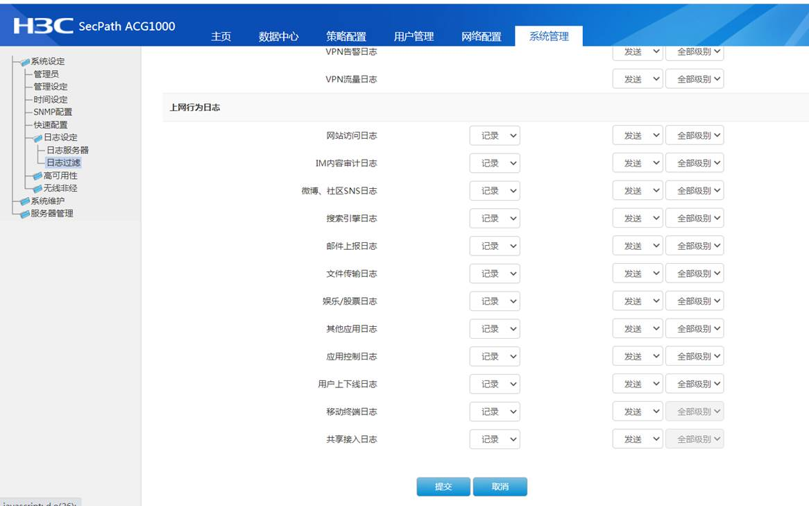Click the 提交 submit button
The width and height of the screenshot is (809, 506).
pos(443,487)
